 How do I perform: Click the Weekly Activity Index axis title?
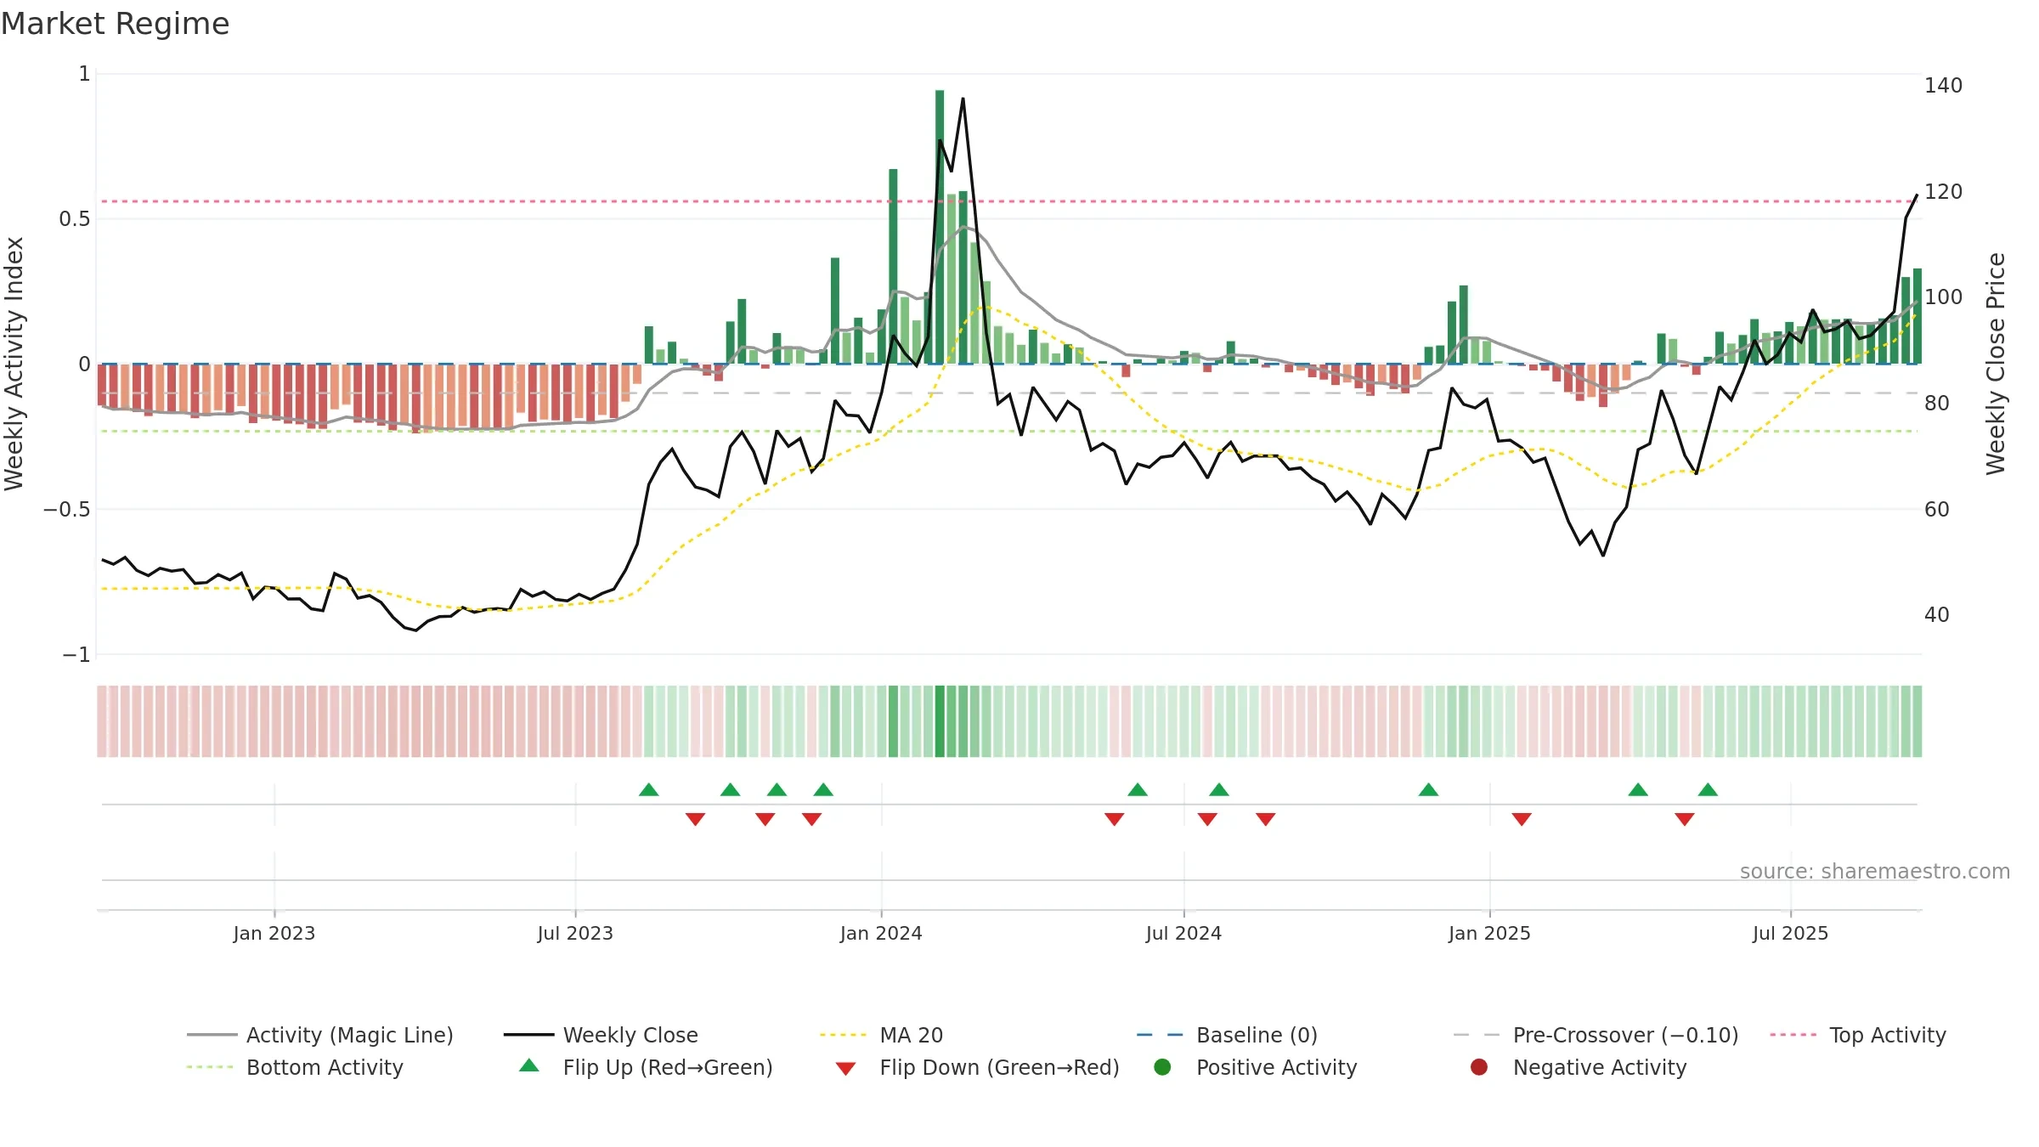click(14, 364)
